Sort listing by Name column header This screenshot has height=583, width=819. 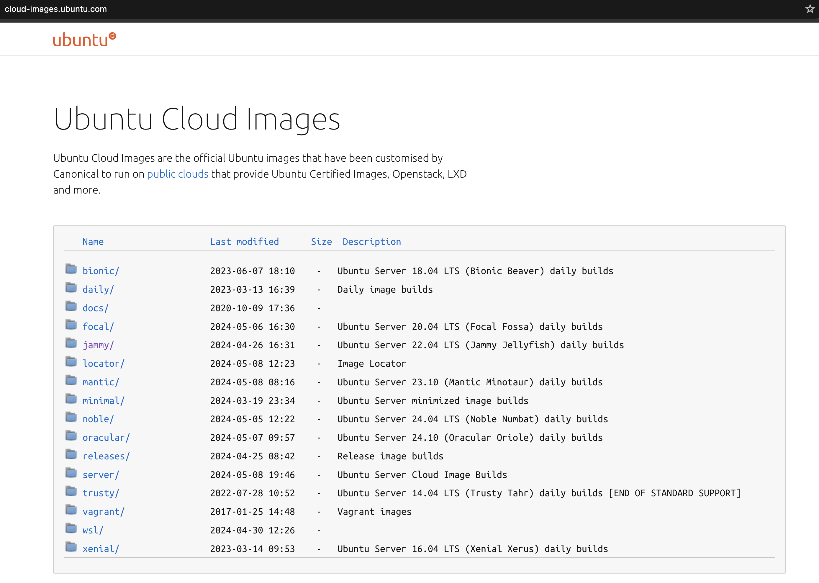click(93, 242)
